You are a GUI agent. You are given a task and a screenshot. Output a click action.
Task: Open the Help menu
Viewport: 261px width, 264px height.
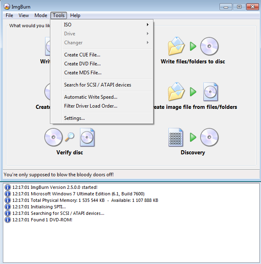(75, 15)
